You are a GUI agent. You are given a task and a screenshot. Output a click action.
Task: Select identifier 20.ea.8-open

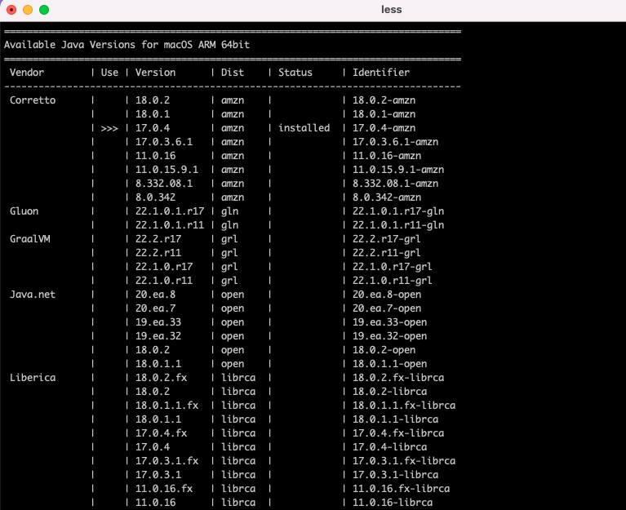click(387, 295)
